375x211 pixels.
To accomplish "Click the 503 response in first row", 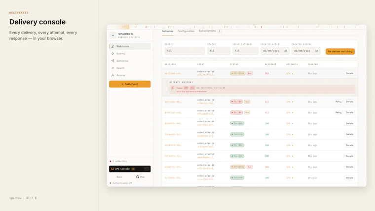I will 267,73.
